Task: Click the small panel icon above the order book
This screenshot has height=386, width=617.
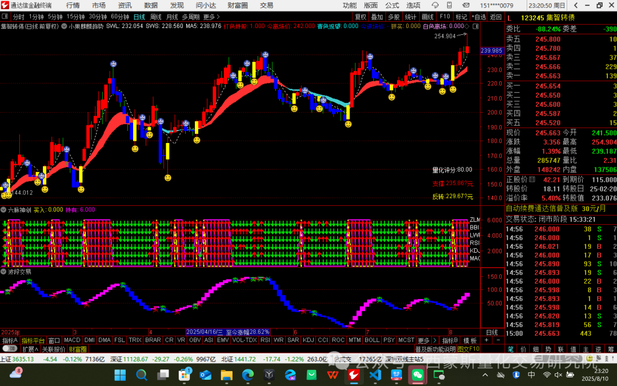Action: tap(476, 26)
